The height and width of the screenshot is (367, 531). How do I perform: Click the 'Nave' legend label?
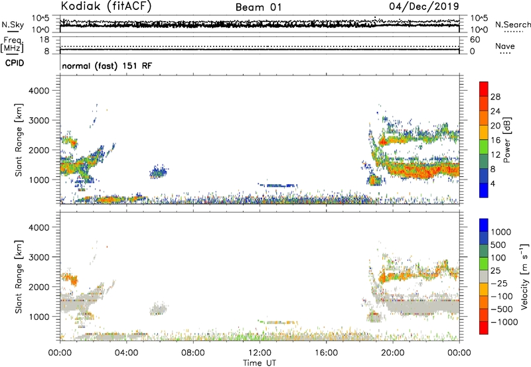click(504, 46)
